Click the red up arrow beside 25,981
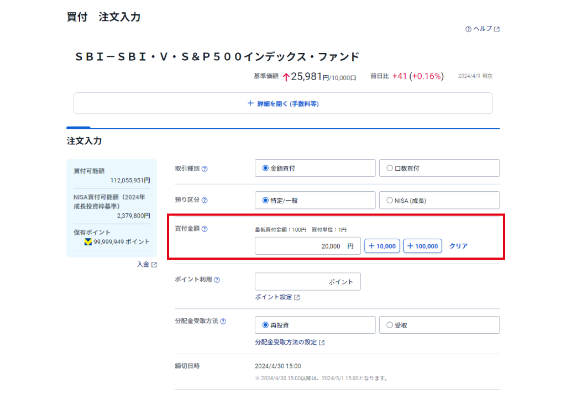Viewport: 566px width, 394px height. tap(286, 77)
